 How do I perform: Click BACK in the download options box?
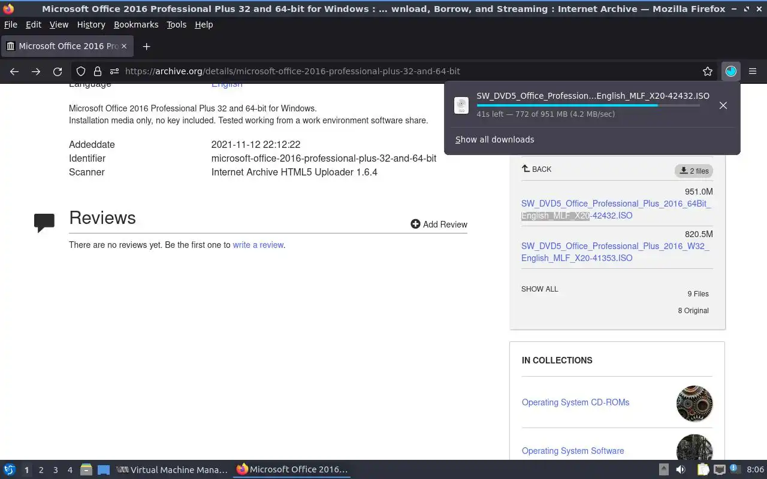536,169
